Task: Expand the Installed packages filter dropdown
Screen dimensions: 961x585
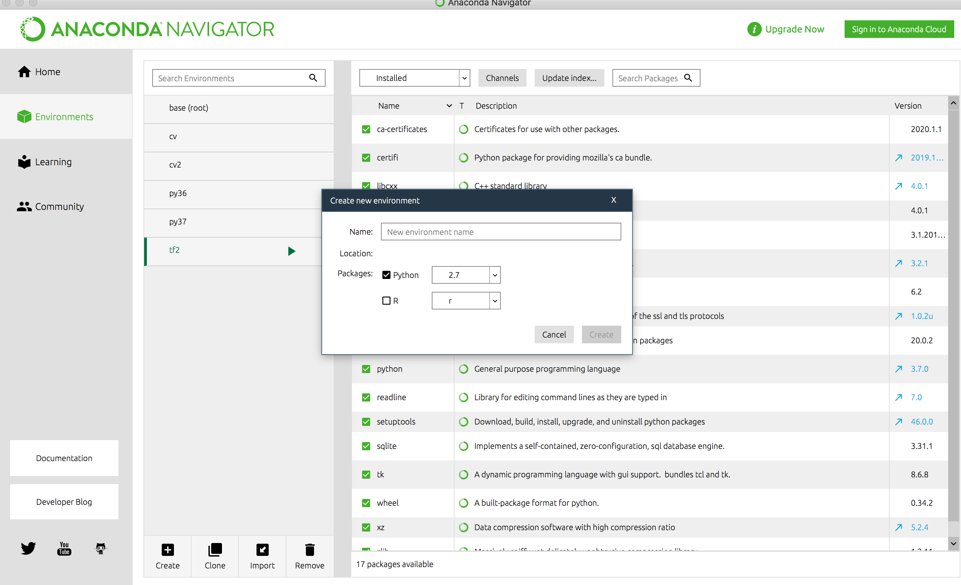Action: [x=464, y=78]
